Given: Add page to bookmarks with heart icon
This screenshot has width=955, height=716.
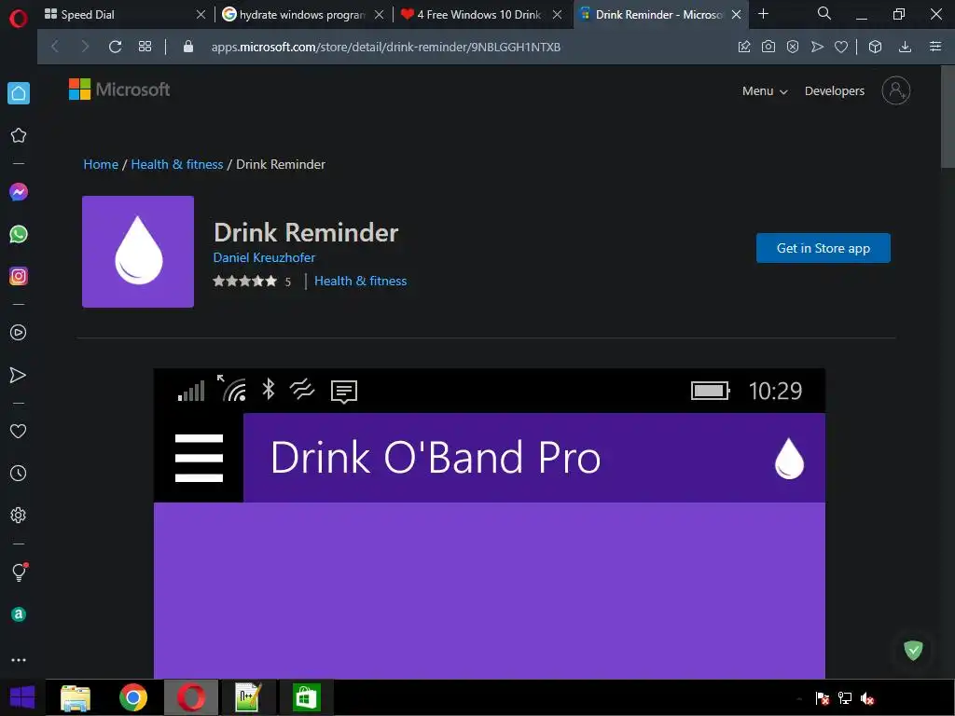Looking at the screenshot, I should [841, 47].
